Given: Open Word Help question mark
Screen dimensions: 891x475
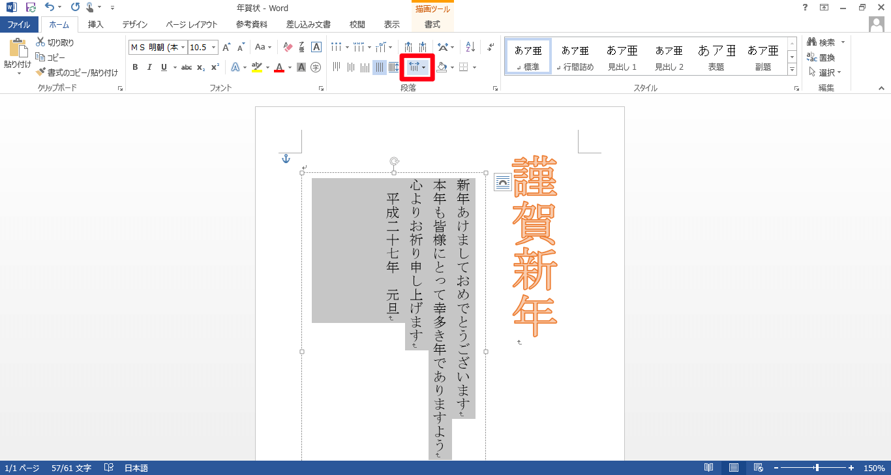Looking at the screenshot, I should [806, 8].
